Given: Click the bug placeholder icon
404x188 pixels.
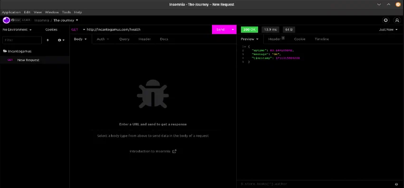Looking at the screenshot, I should point(153,94).
